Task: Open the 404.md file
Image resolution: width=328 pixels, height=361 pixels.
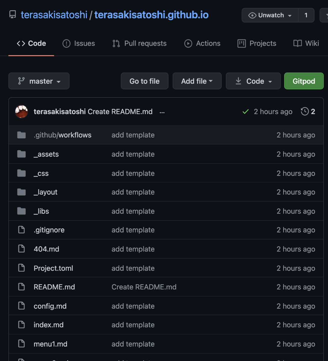Action: tap(47, 249)
